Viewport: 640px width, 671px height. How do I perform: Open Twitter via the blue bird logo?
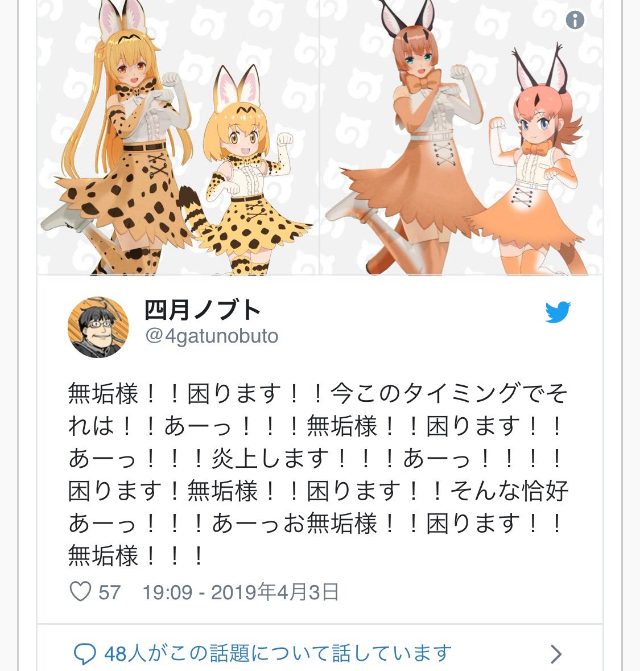coord(558,312)
